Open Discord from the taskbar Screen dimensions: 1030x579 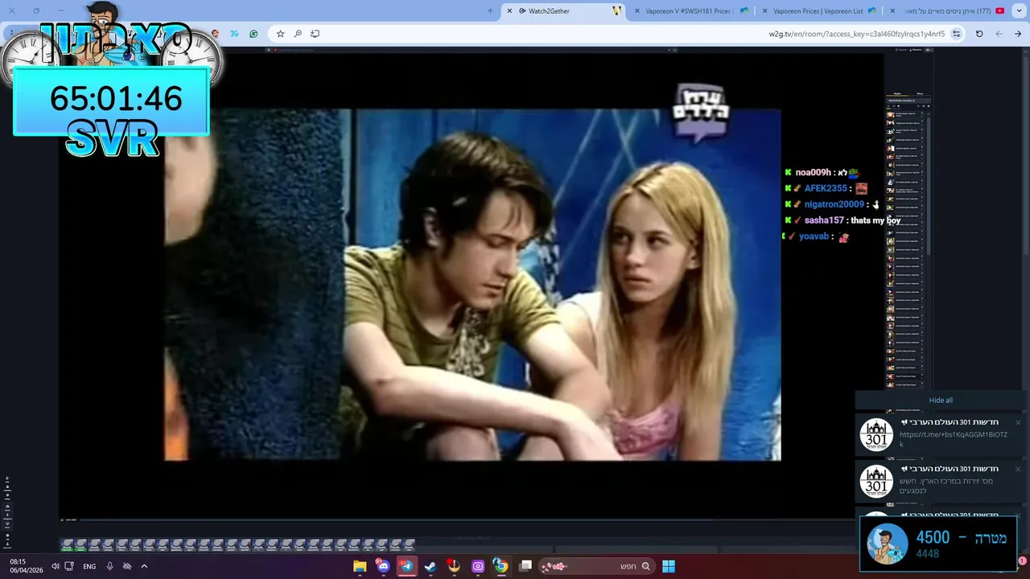(x=383, y=566)
